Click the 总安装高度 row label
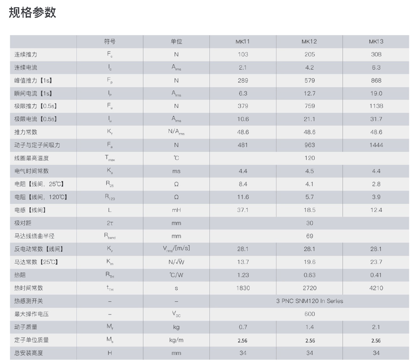Image resolution: width=414 pixels, height=363 pixels. pyautogui.click(x=29, y=353)
